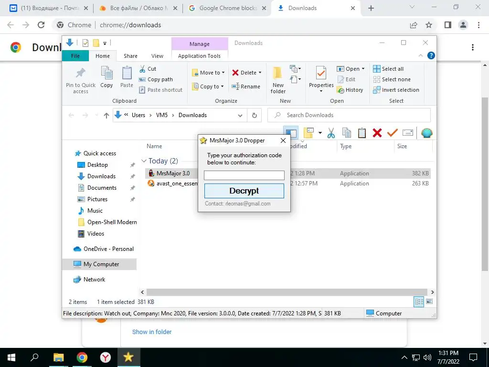Screen dimensions: 489x367
Task: Open Windows Start menu
Action: pyautogui.click(x=11, y=357)
